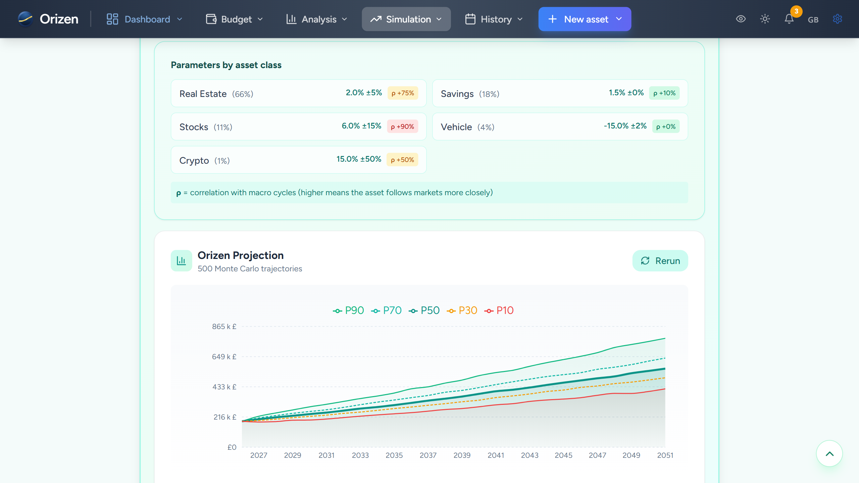Click the P50 legend color marker

click(x=413, y=310)
